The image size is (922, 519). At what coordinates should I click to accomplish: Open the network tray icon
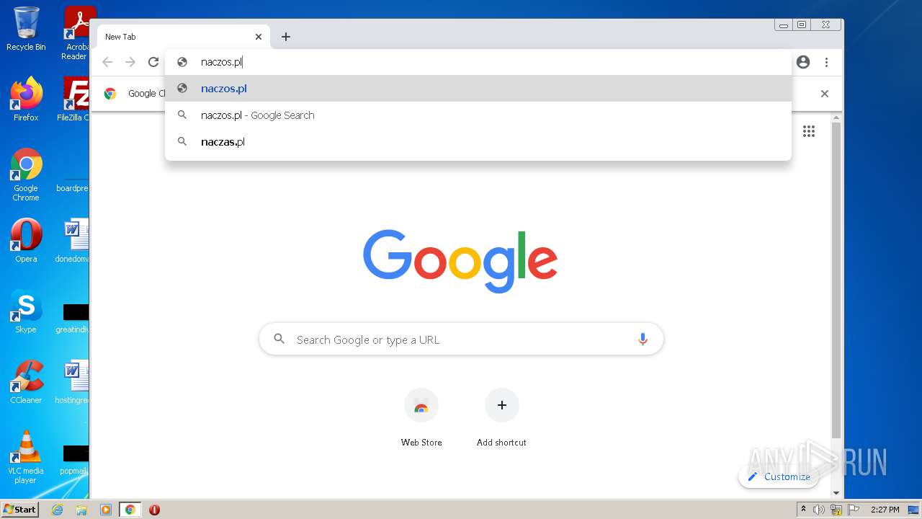point(836,510)
